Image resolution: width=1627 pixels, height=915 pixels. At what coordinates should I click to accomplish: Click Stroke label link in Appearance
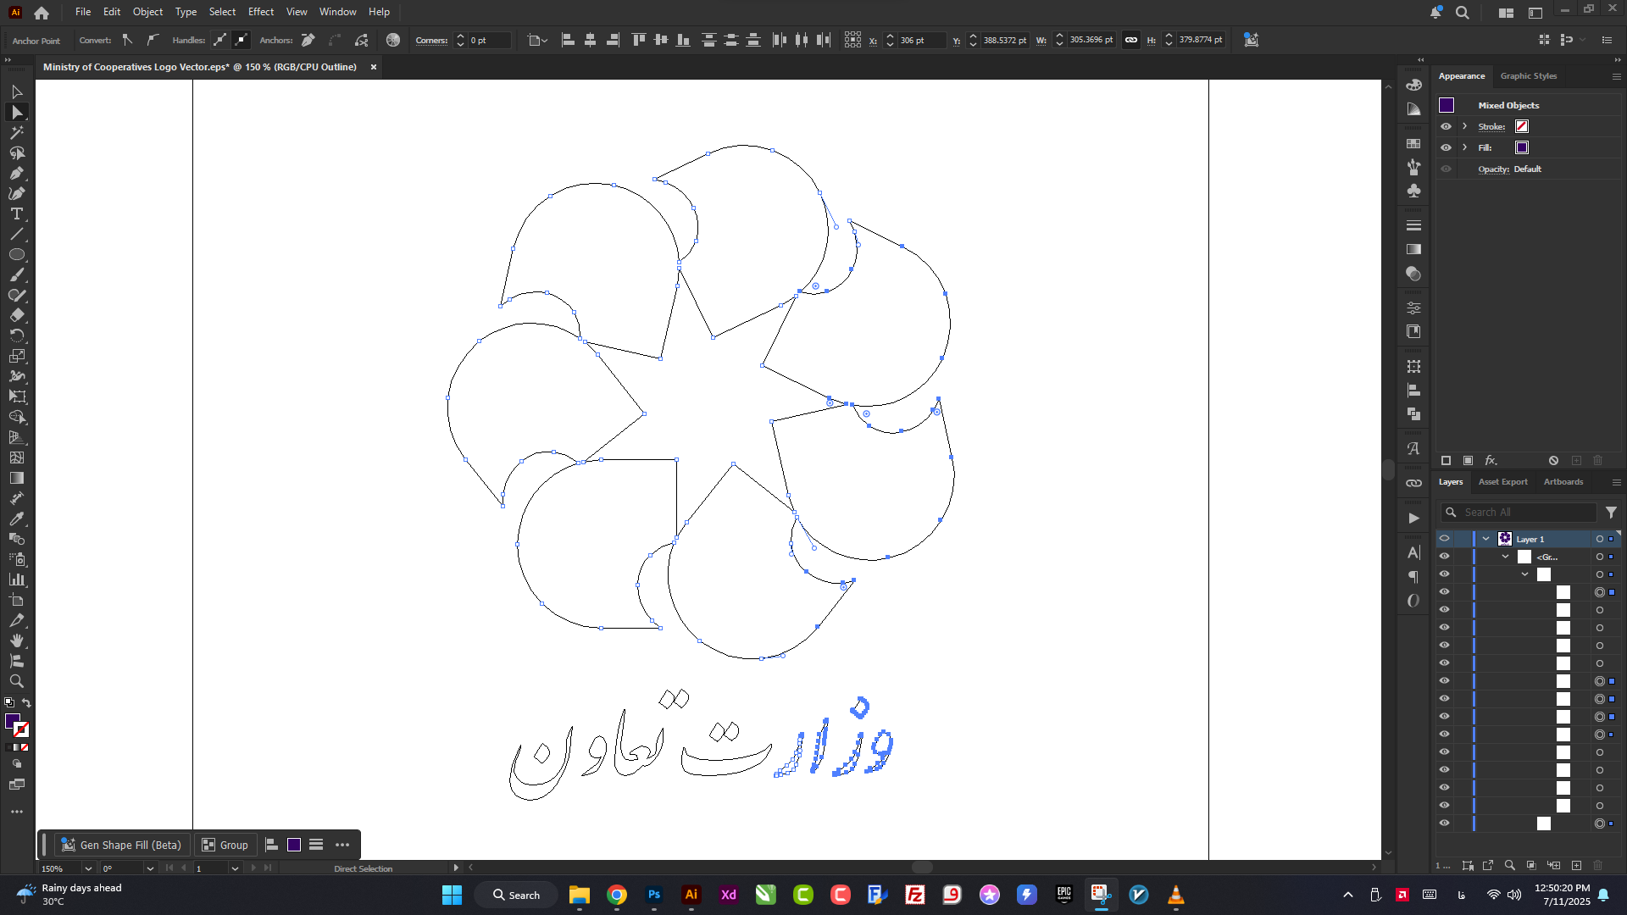pyautogui.click(x=1491, y=126)
